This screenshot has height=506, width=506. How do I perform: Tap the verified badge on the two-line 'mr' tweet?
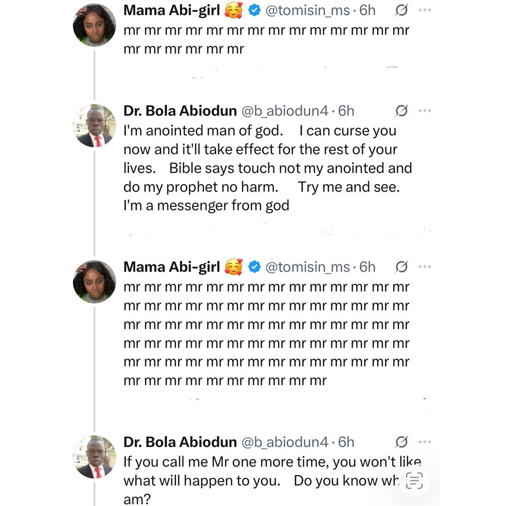(254, 10)
